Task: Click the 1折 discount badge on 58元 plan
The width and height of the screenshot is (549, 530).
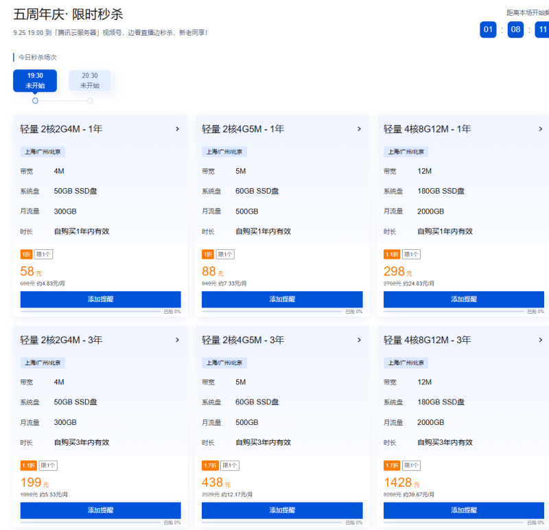Action: (x=26, y=255)
